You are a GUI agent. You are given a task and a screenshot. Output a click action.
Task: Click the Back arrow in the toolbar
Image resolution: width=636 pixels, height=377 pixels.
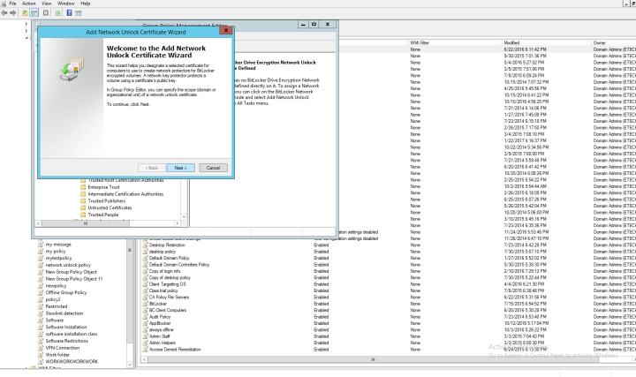4,13
